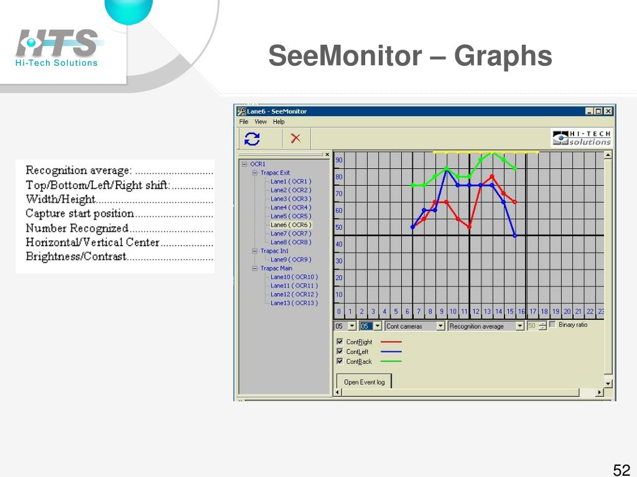Image resolution: width=637 pixels, height=477 pixels.
Task: Select Lane10 ( OCR10 ) in tree
Action: (294, 277)
